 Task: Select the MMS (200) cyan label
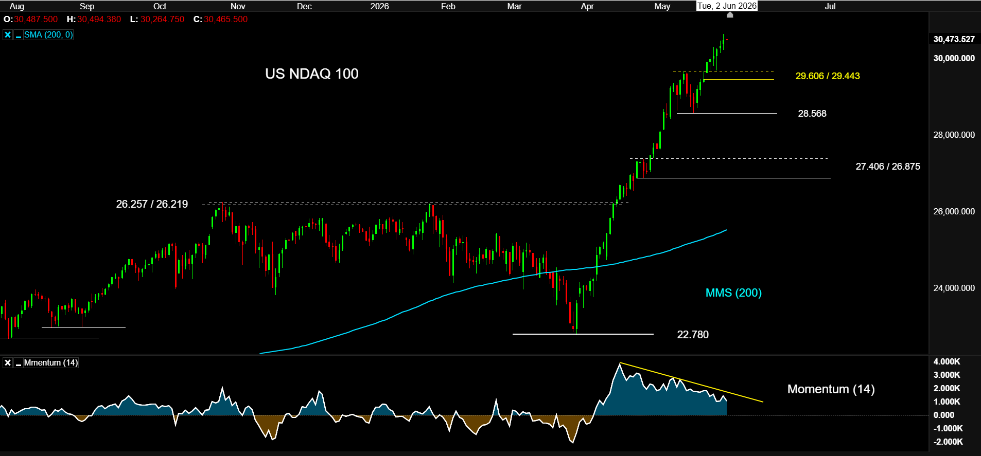click(733, 293)
